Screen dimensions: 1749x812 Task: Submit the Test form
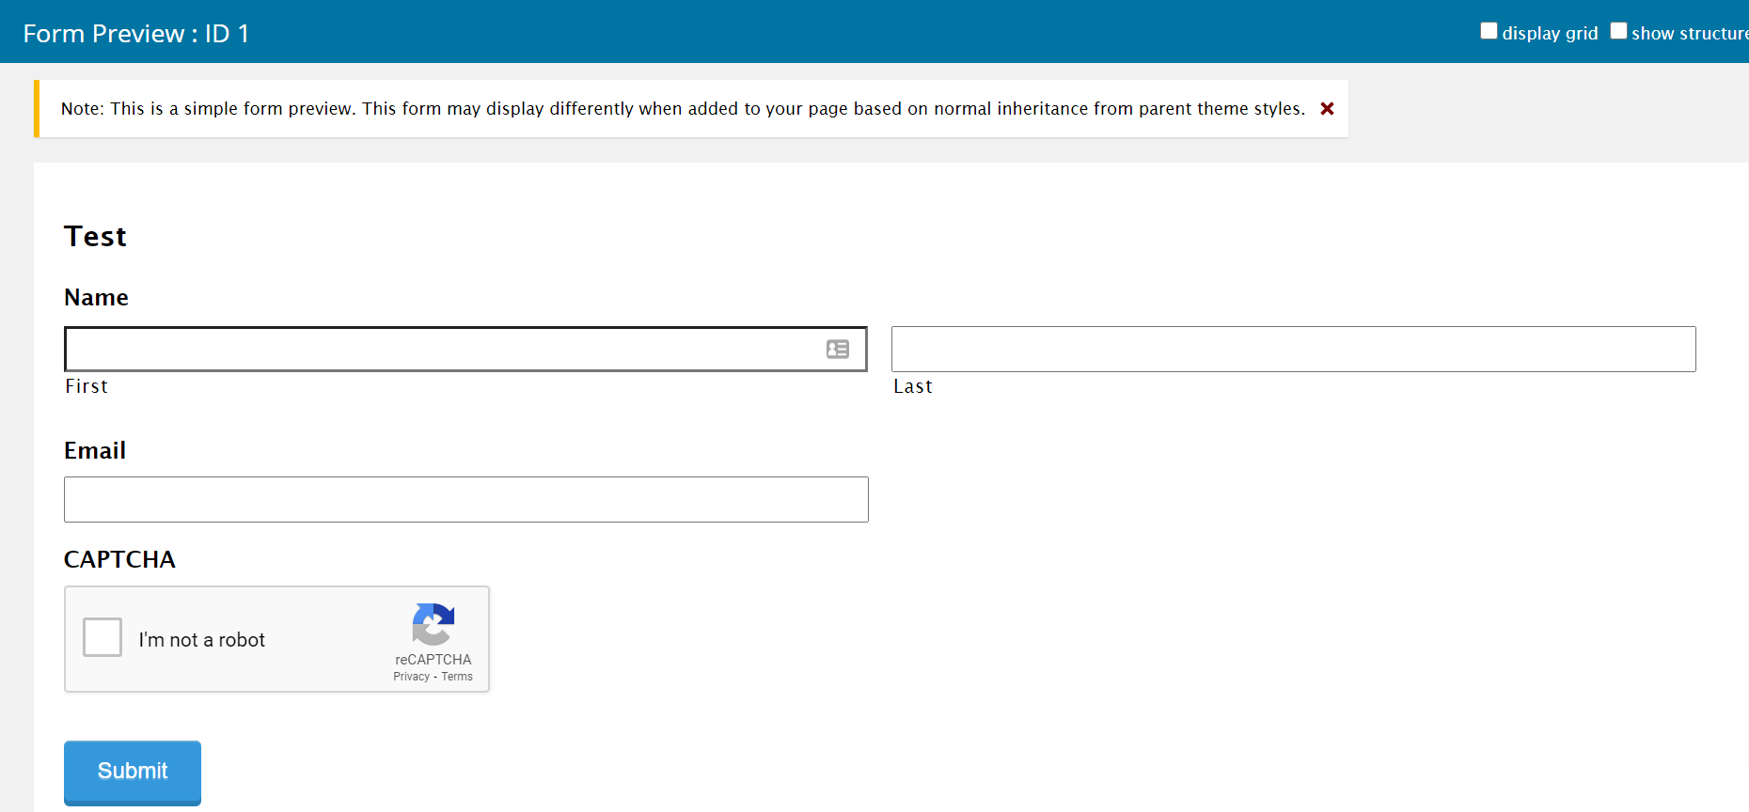click(x=133, y=772)
